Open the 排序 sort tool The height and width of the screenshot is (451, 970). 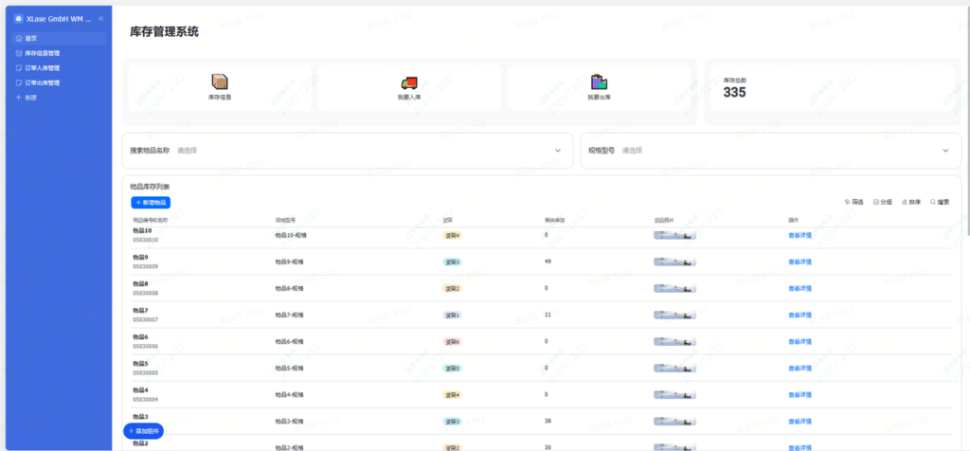[911, 202]
